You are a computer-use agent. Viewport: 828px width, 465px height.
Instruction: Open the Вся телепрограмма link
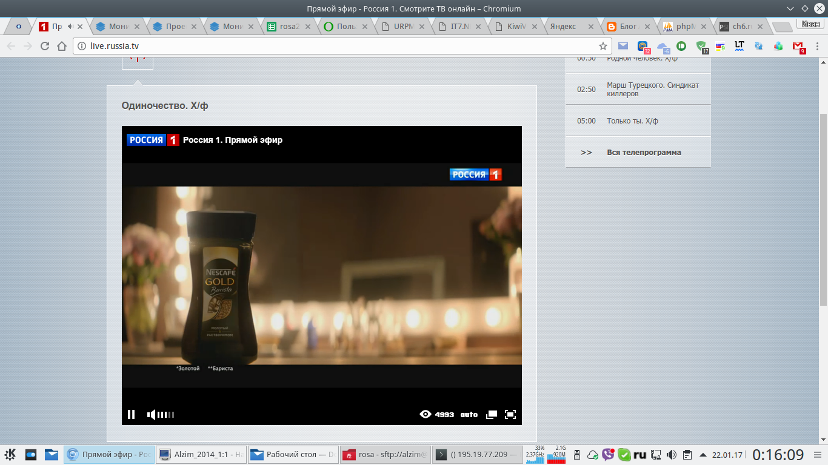pyautogui.click(x=644, y=153)
